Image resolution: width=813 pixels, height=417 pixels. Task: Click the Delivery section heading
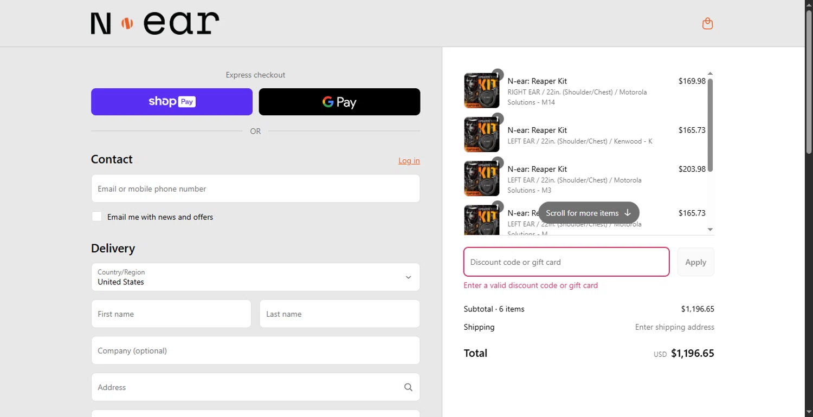113,248
